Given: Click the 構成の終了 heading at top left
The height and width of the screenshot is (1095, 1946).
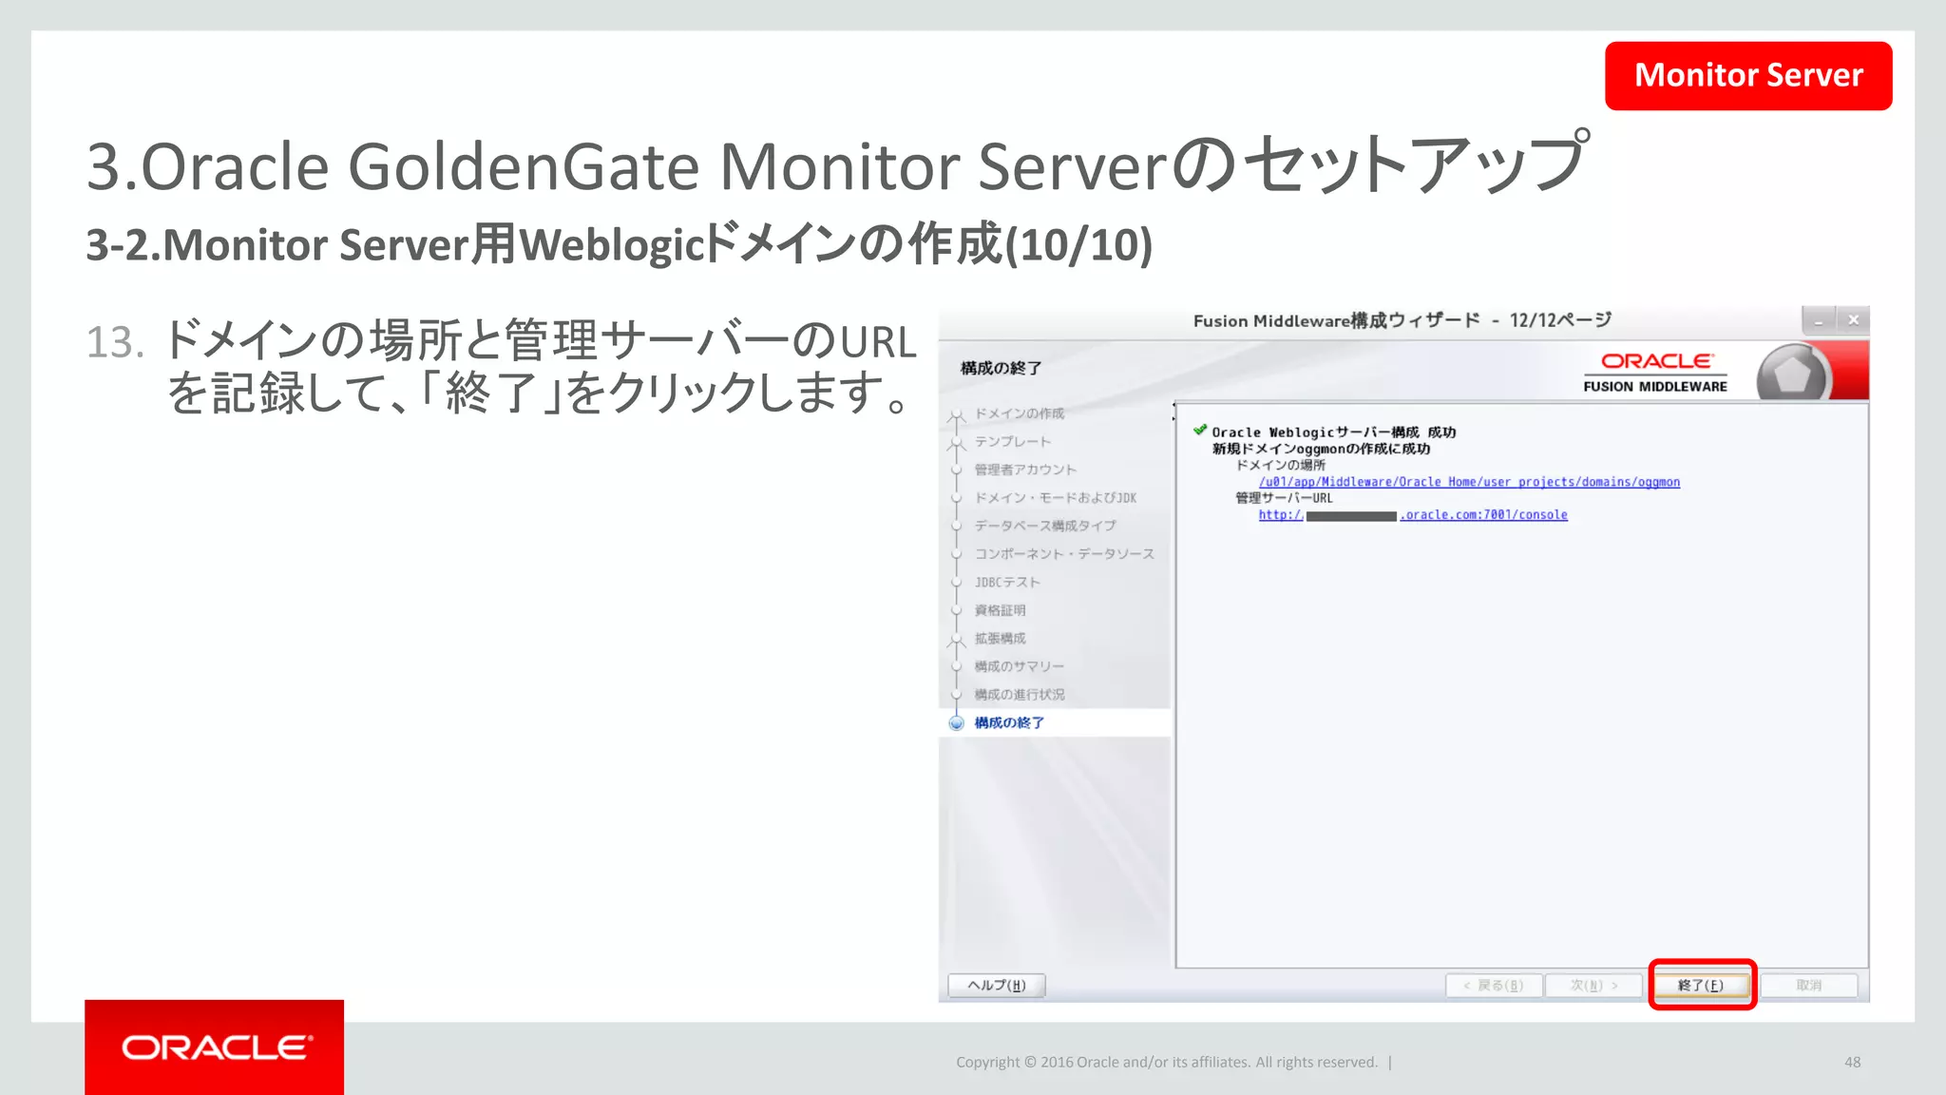Looking at the screenshot, I should point(1001,368).
